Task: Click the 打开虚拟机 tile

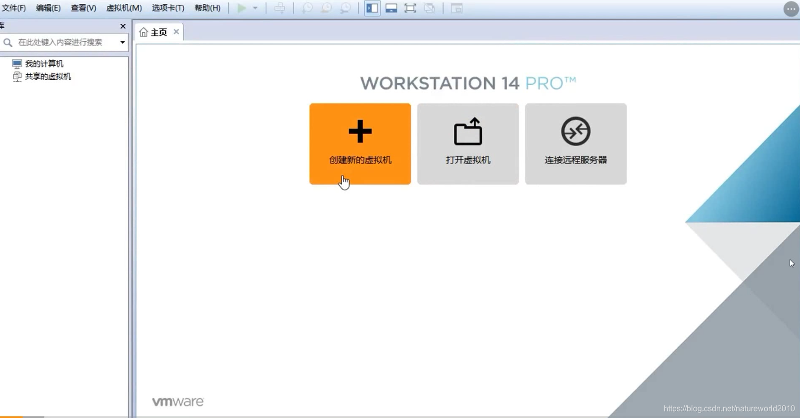Action: [x=468, y=144]
